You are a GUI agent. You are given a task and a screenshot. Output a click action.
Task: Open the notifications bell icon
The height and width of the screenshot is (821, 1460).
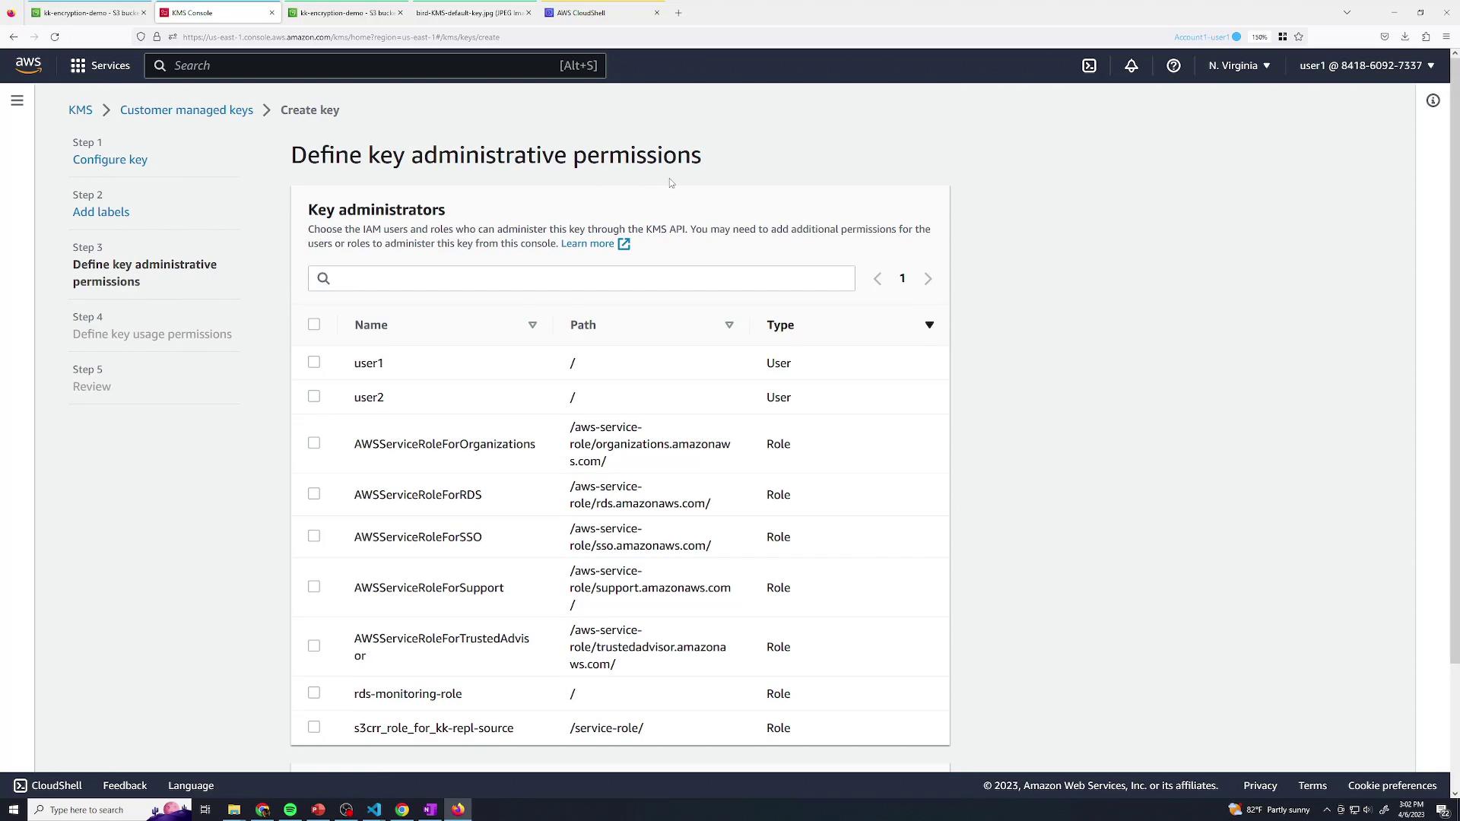(x=1131, y=66)
